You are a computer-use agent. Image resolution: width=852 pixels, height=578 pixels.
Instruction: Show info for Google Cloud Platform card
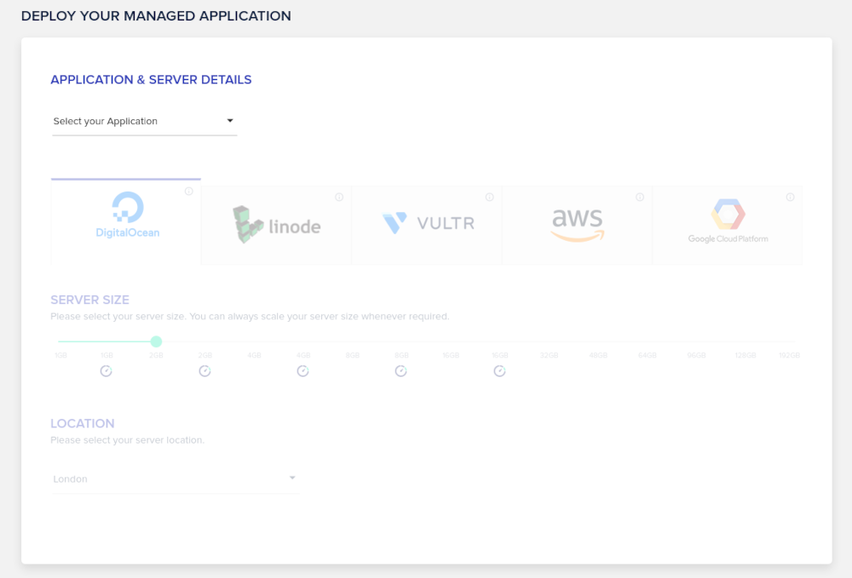790,197
